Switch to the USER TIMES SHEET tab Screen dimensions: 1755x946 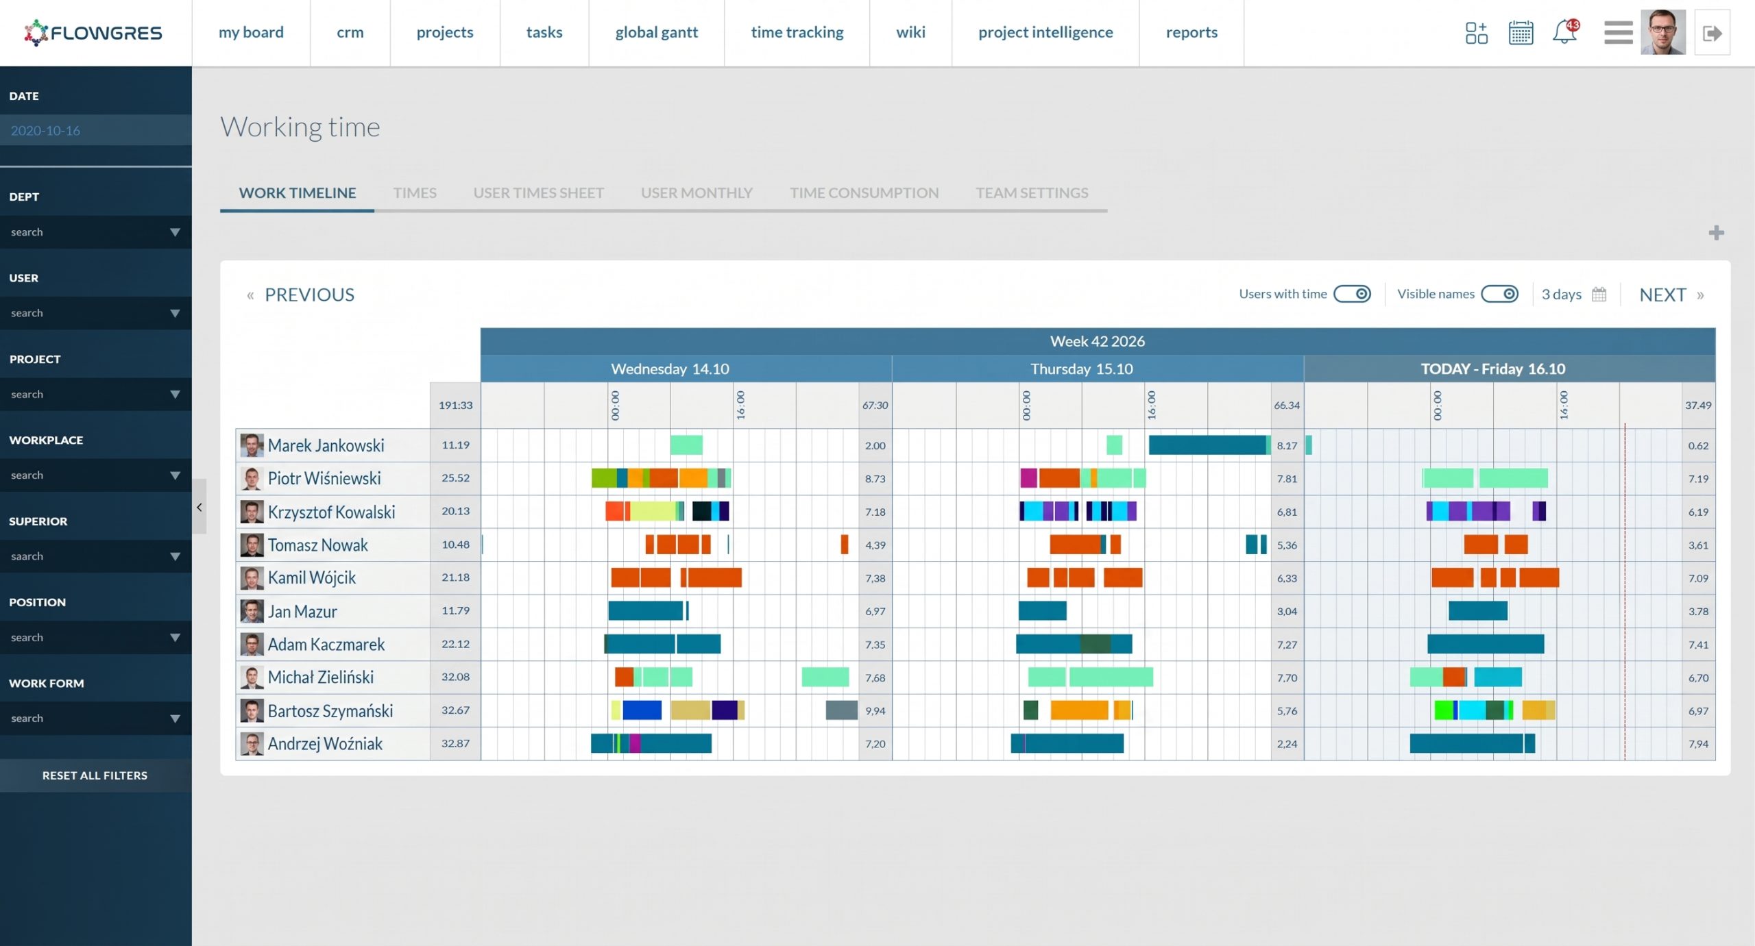click(539, 193)
